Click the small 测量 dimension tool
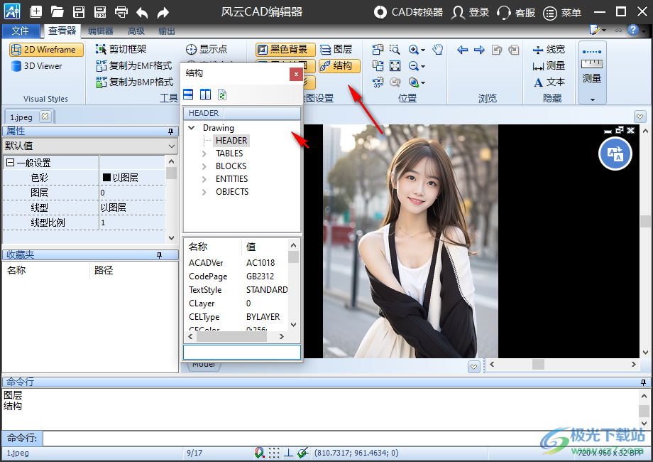Image resolution: width=653 pixels, height=462 pixels. pyautogui.click(x=549, y=66)
